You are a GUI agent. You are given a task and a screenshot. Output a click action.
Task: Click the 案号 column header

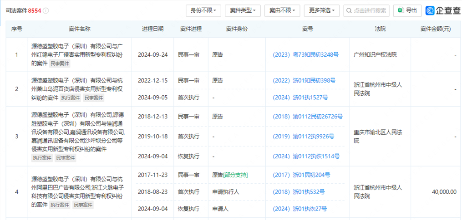click(308, 29)
